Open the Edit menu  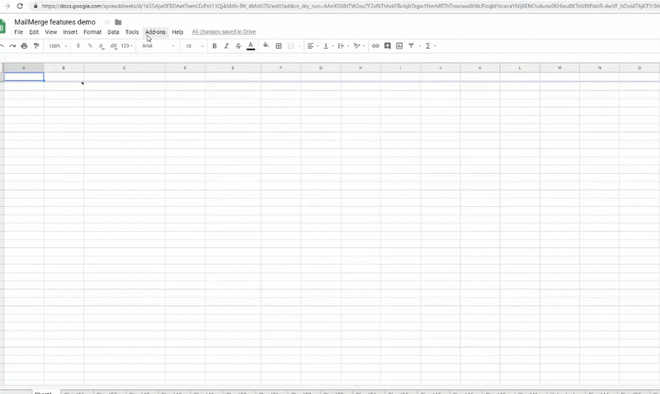click(x=34, y=32)
